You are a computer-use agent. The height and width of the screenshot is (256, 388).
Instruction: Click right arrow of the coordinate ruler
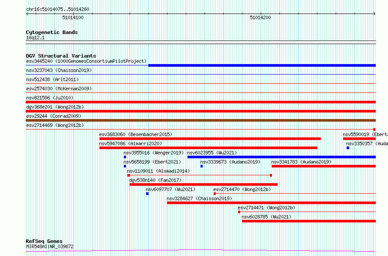(374, 14)
